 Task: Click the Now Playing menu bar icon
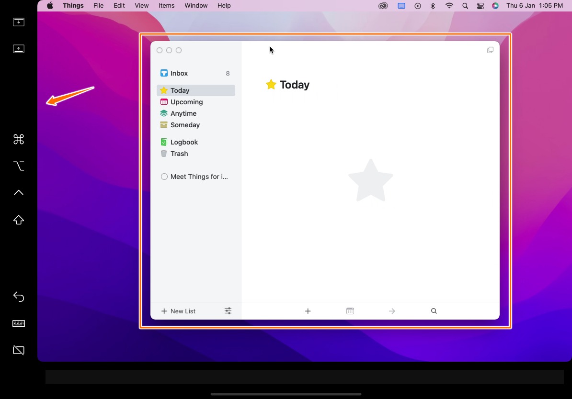tap(418, 5)
